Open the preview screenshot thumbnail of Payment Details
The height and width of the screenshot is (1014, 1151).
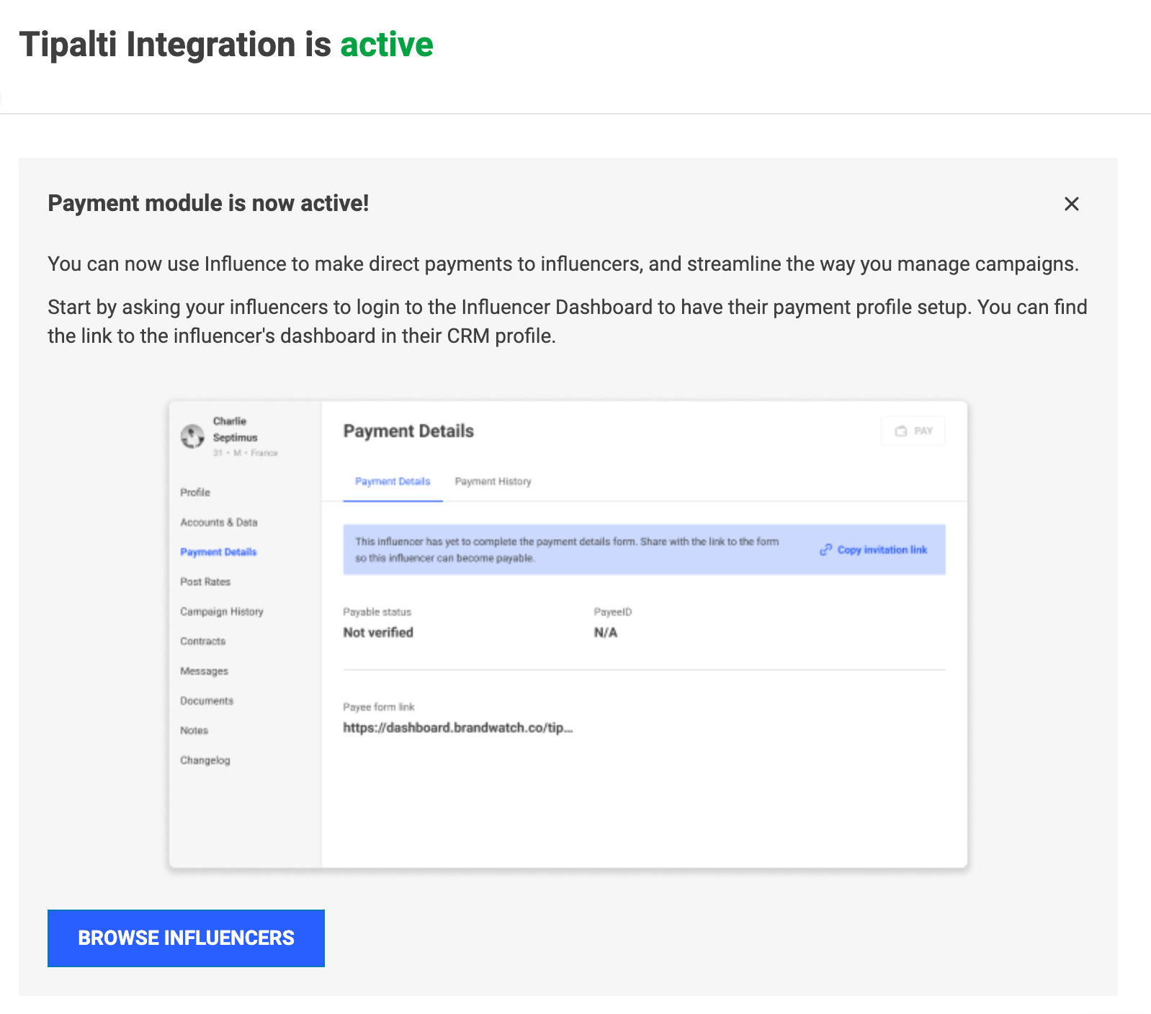[568, 634]
